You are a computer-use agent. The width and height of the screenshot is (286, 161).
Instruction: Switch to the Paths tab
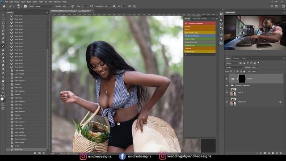(244, 58)
